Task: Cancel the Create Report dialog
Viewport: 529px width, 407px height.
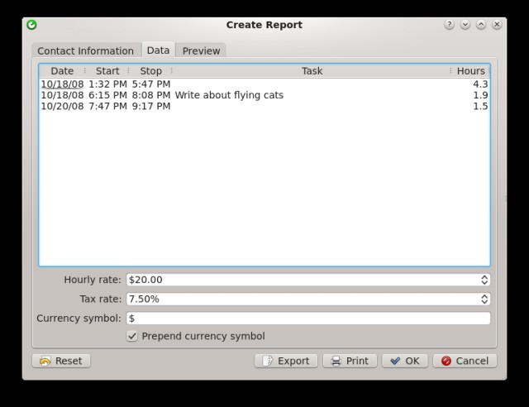Action: pyautogui.click(x=464, y=361)
